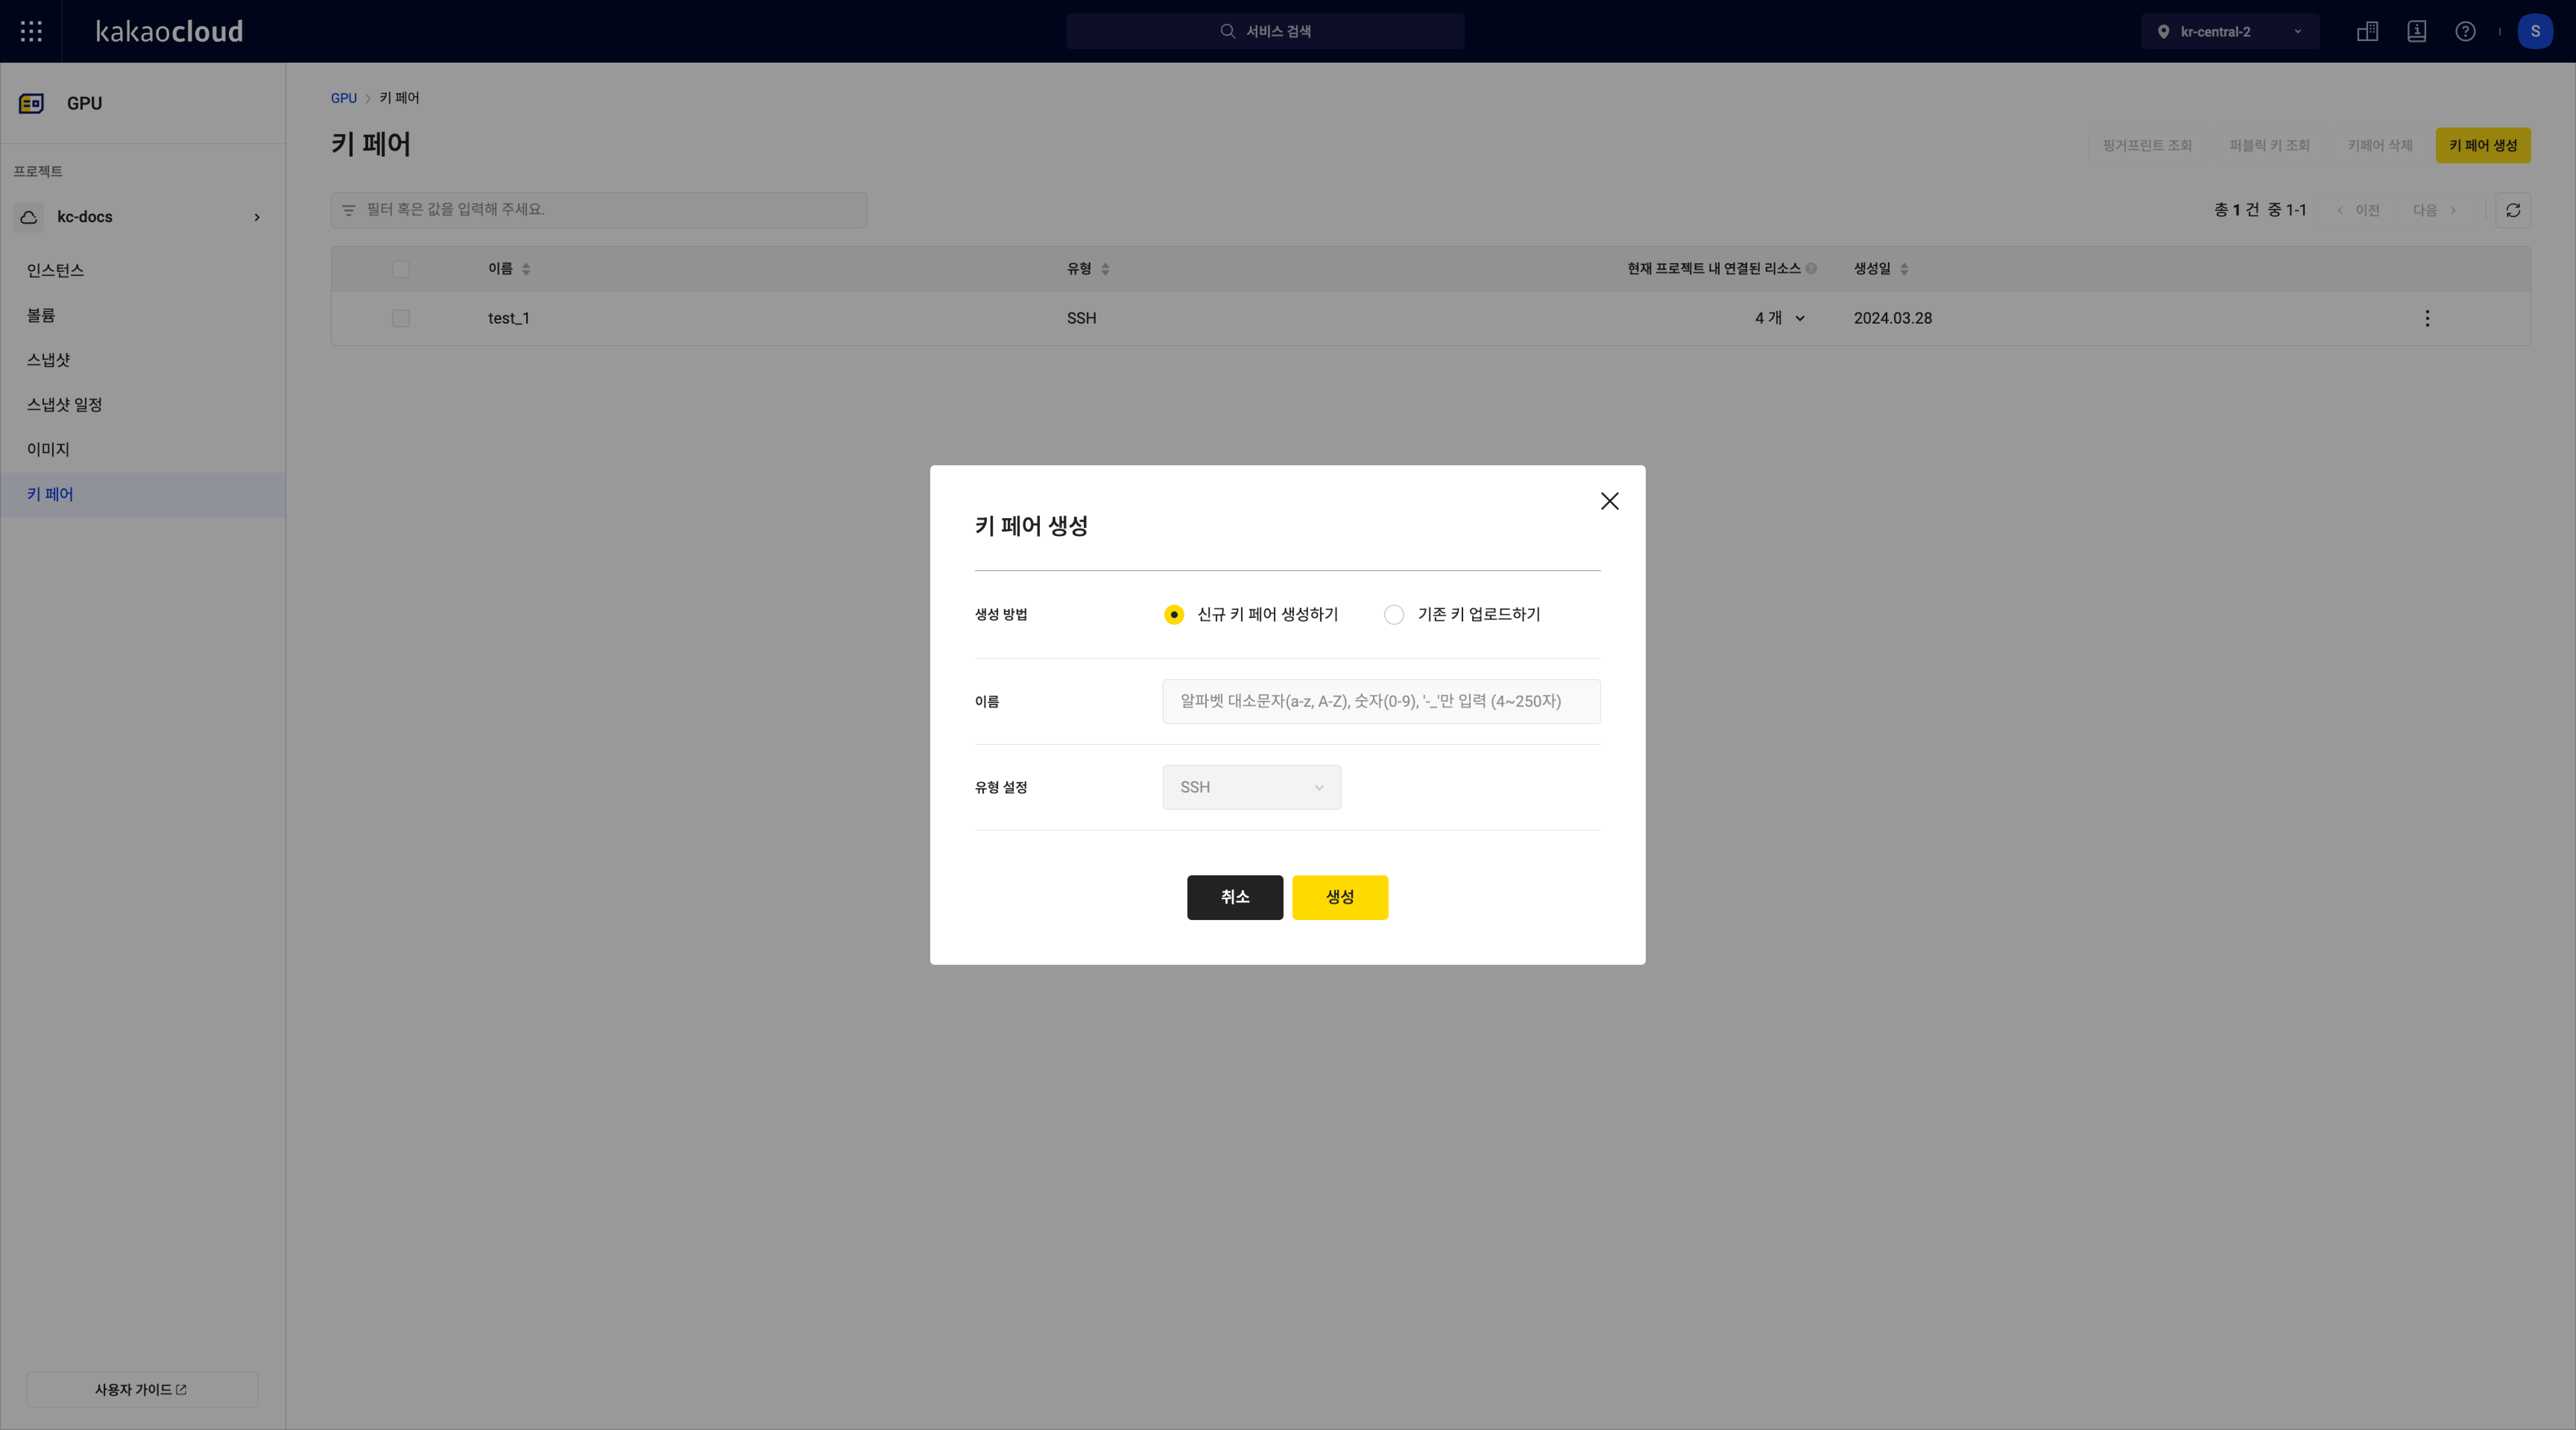Image resolution: width=2576 pixels, height=1430 pixels.
Task: Click the 키페어 삭제 button
Action: pyautogui.click(x=2380, y=145)
